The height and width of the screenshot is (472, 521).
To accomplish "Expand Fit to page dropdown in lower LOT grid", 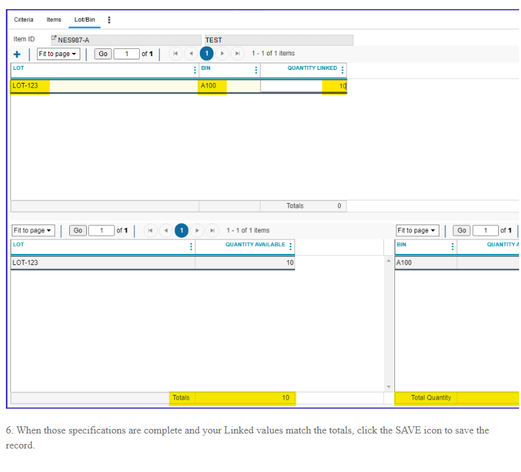I will click(33, 230).
